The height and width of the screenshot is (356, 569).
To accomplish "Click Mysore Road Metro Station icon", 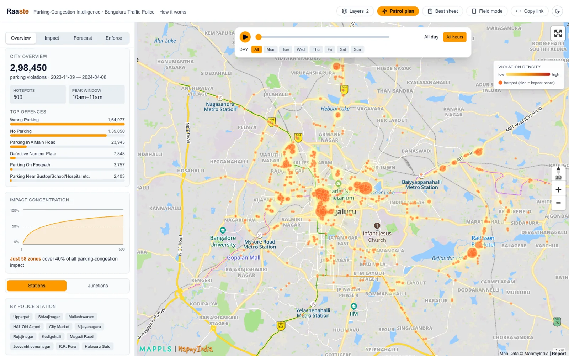I will (260, 235).
